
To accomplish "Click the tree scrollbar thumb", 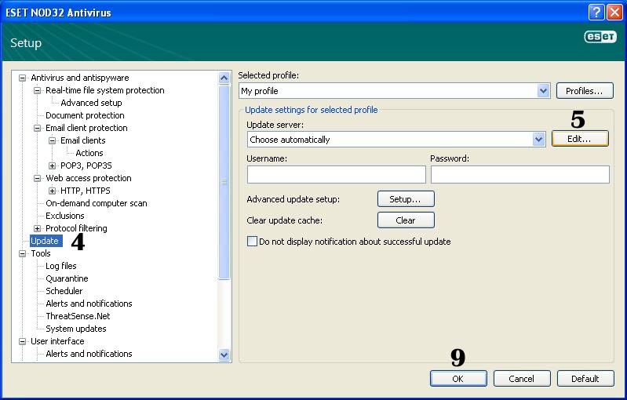I will (224, 182).
